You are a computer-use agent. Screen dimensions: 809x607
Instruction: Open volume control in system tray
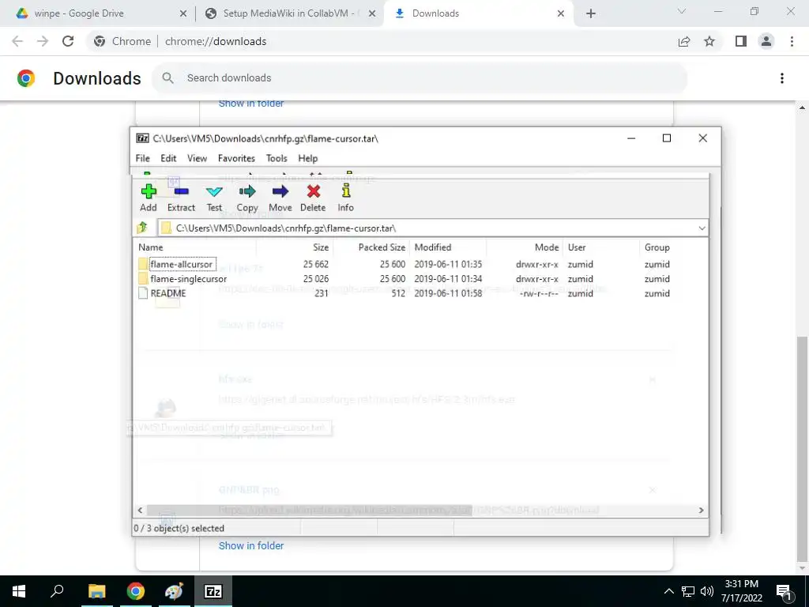point(707,591)
